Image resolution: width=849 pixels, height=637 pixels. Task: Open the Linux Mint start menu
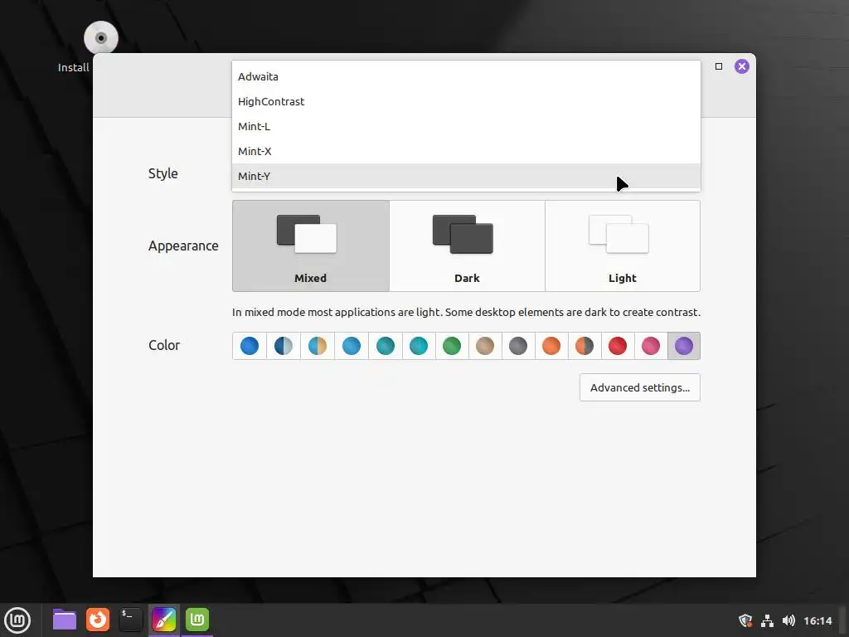click(x=17, y=620)
